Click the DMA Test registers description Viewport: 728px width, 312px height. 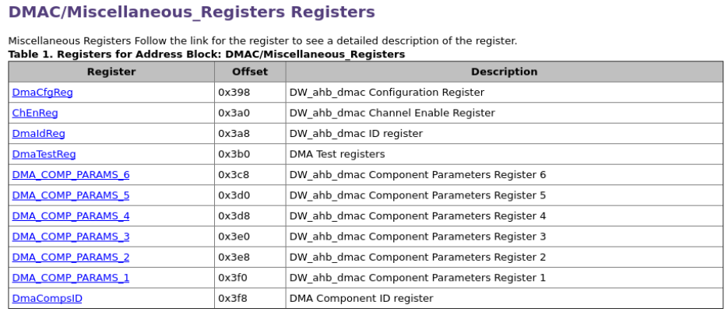[x=337, y=154]
